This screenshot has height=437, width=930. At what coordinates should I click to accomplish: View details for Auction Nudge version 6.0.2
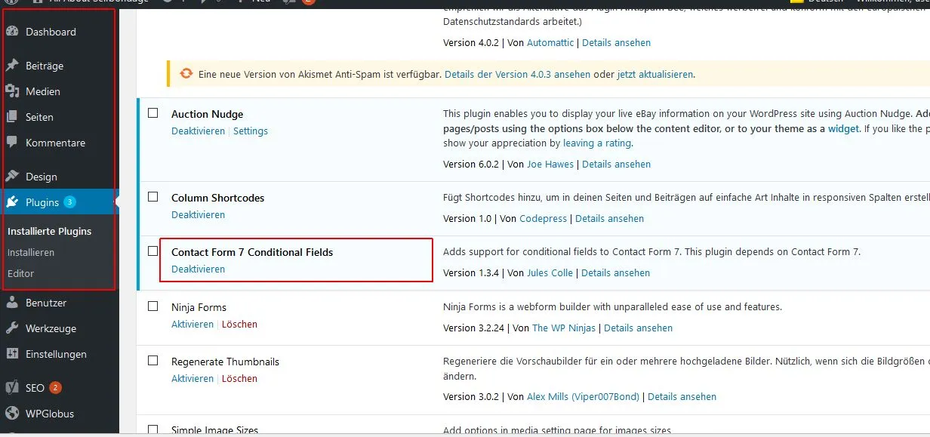coord(617,164)
